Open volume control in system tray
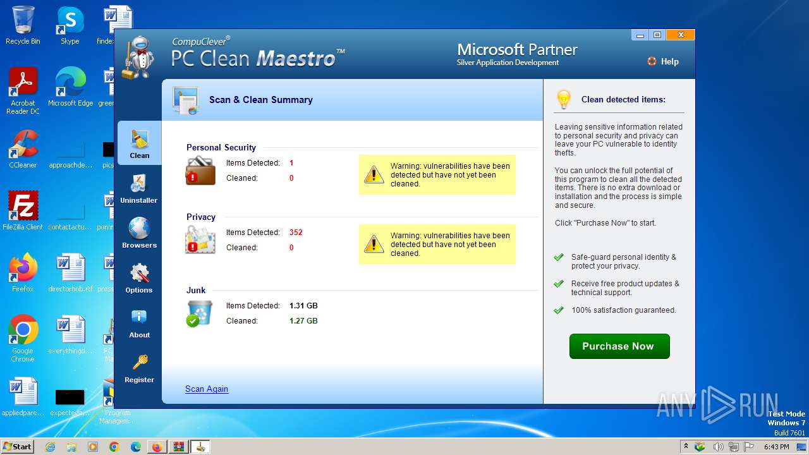Screen dimensions: 809x455 pos(719,447)
